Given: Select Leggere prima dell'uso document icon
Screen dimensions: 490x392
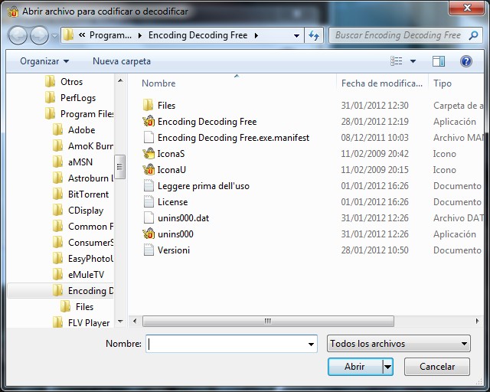Looking at the screenshot, I should (x=149, y=186).
